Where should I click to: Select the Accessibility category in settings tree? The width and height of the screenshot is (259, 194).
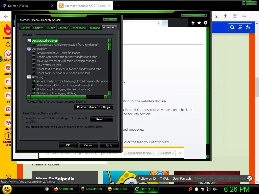pos(39,49)
